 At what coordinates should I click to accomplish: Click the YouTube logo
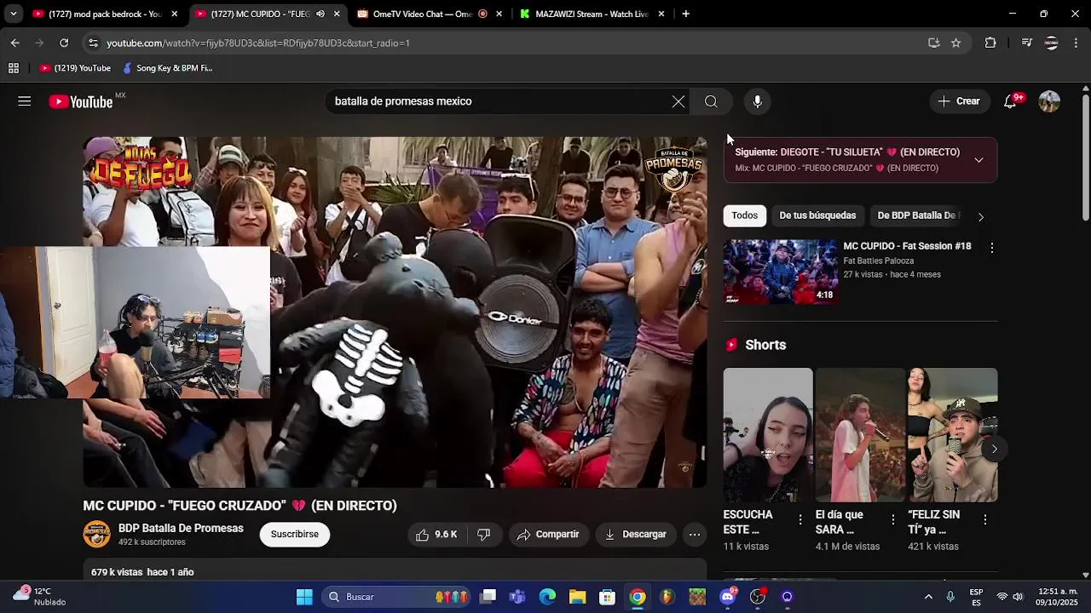(80, 102)
